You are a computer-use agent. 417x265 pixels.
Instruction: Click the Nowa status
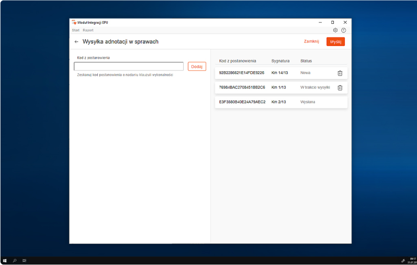click(305, 73)
